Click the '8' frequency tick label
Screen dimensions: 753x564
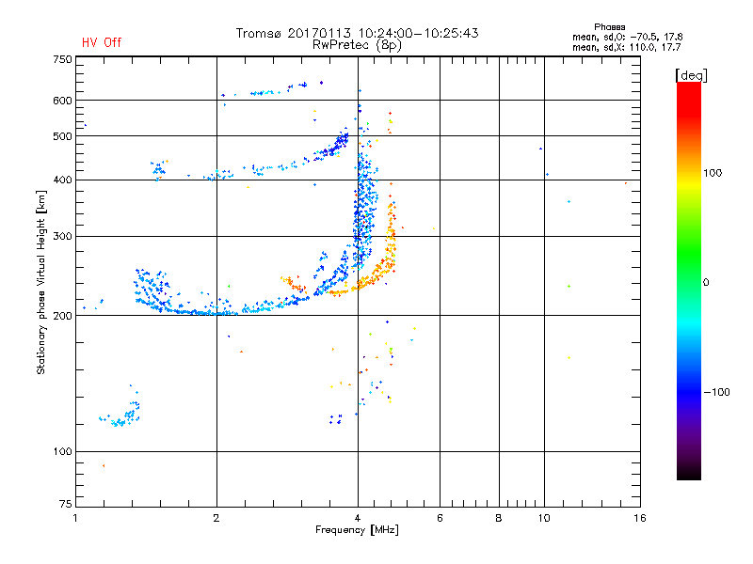[x=499, y=518]
